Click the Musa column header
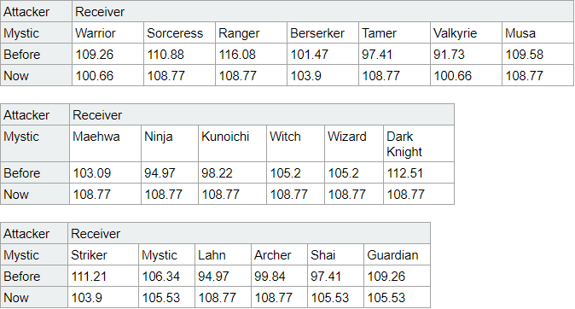This screenshot has height=309, width=575. [537, 33]
